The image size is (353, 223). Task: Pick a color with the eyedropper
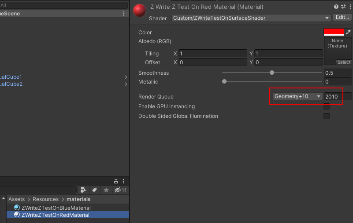(348, 32)
